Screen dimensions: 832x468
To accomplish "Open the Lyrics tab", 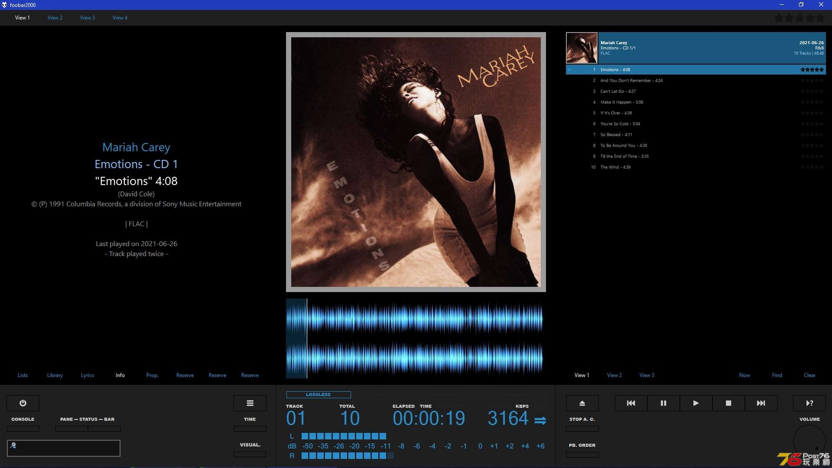I will (88, 375).
